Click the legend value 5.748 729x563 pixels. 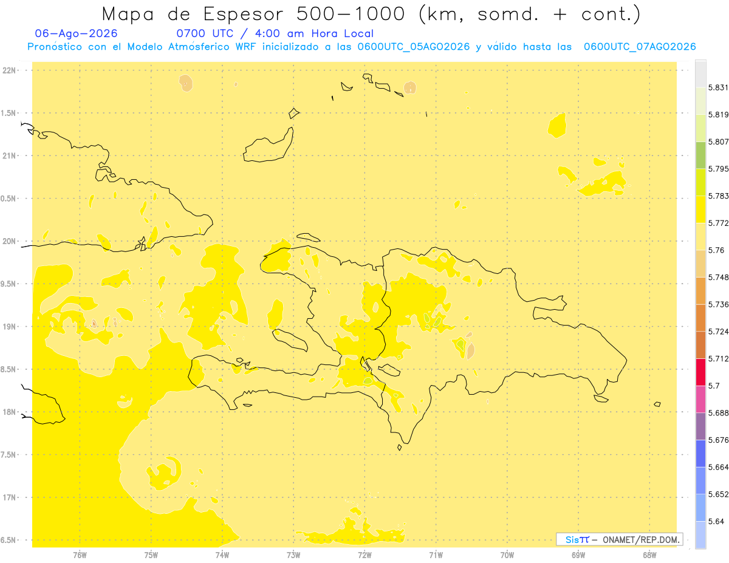click(718, 278)
